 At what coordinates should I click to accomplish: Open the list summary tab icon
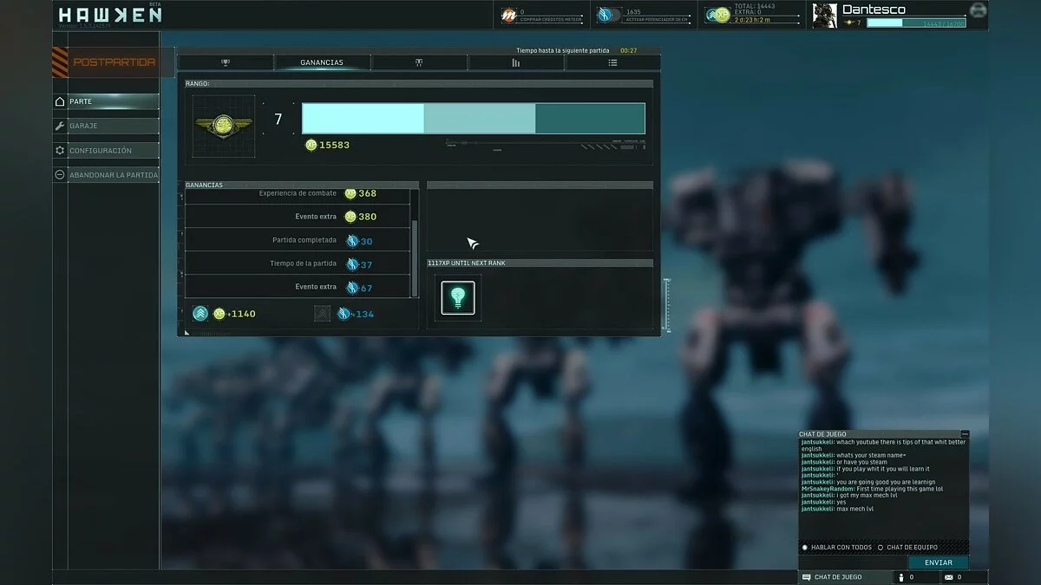click(613, 62)
